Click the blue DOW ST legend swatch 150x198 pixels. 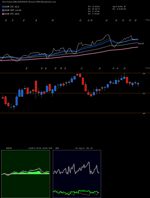pyautogui.click(x=3, y=7)
